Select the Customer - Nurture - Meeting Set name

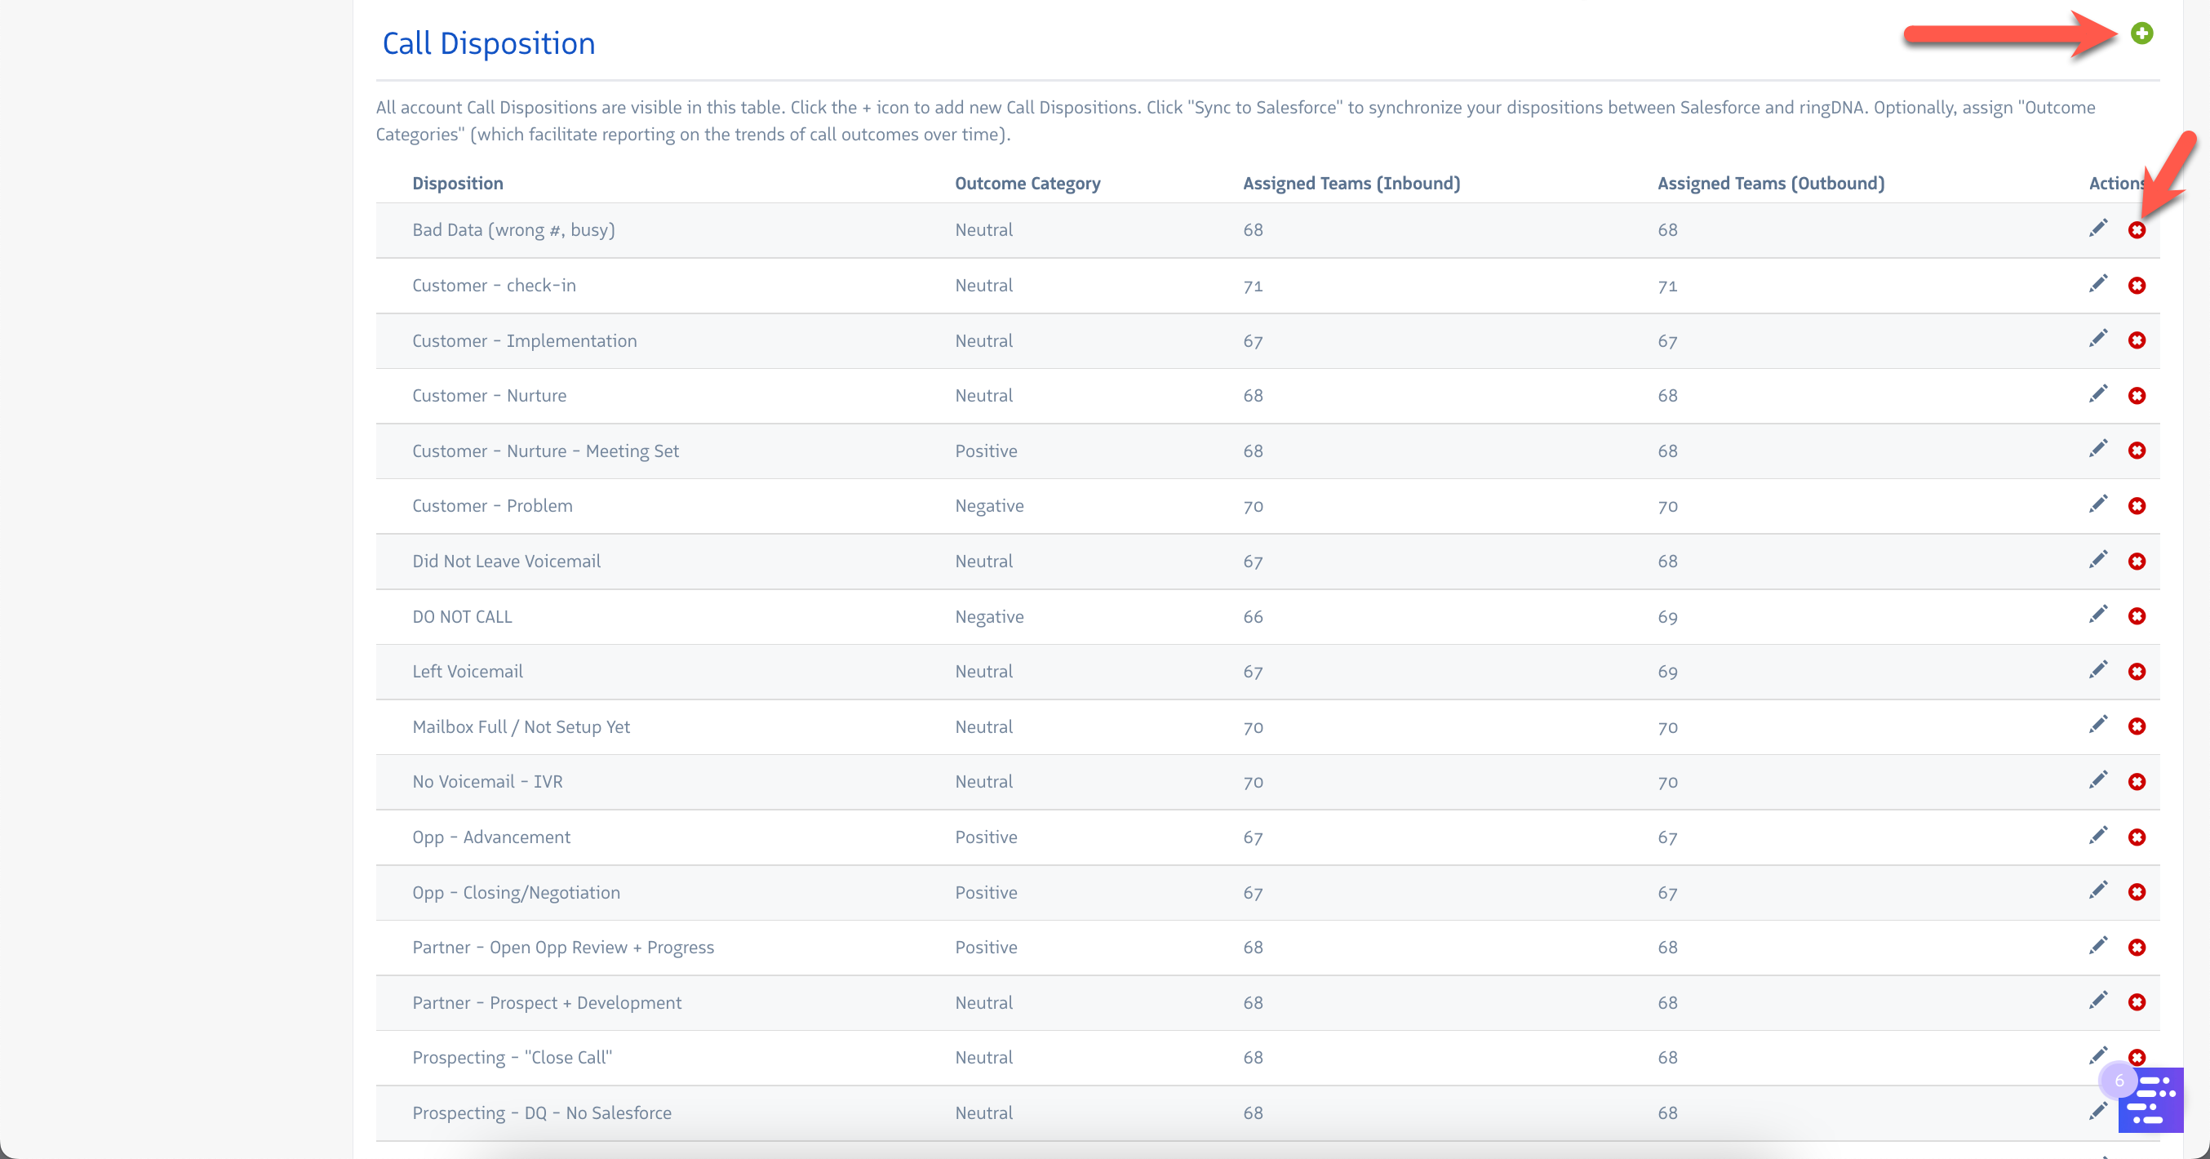pyautogui.click(x=545, y=451)
